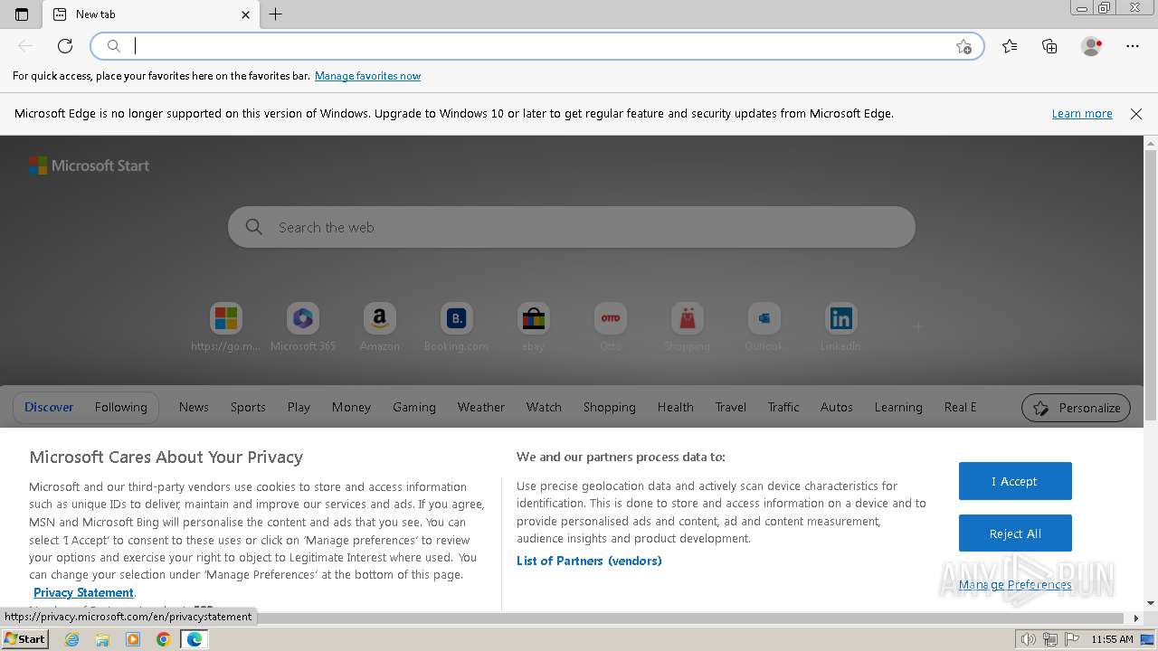The height and width of the screenshot is (651, 1158).
Task: Click Reject All cookies button
Action: pyautogui.click(x=1015, y=533)
